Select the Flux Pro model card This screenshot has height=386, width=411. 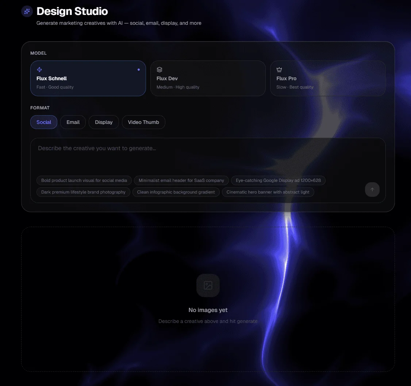[x=328, y=78]
